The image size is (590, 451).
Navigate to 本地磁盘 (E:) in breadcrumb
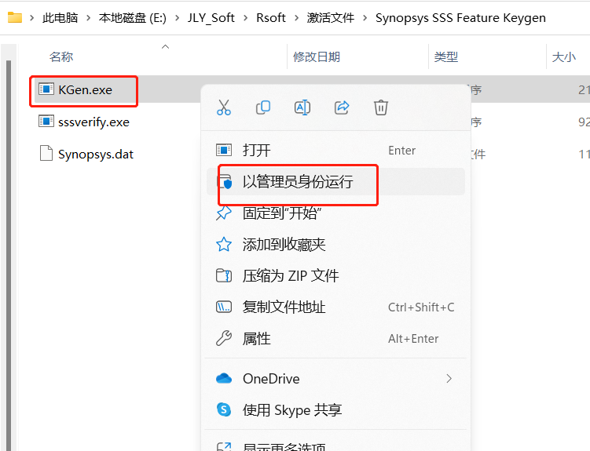coord(133,18)
